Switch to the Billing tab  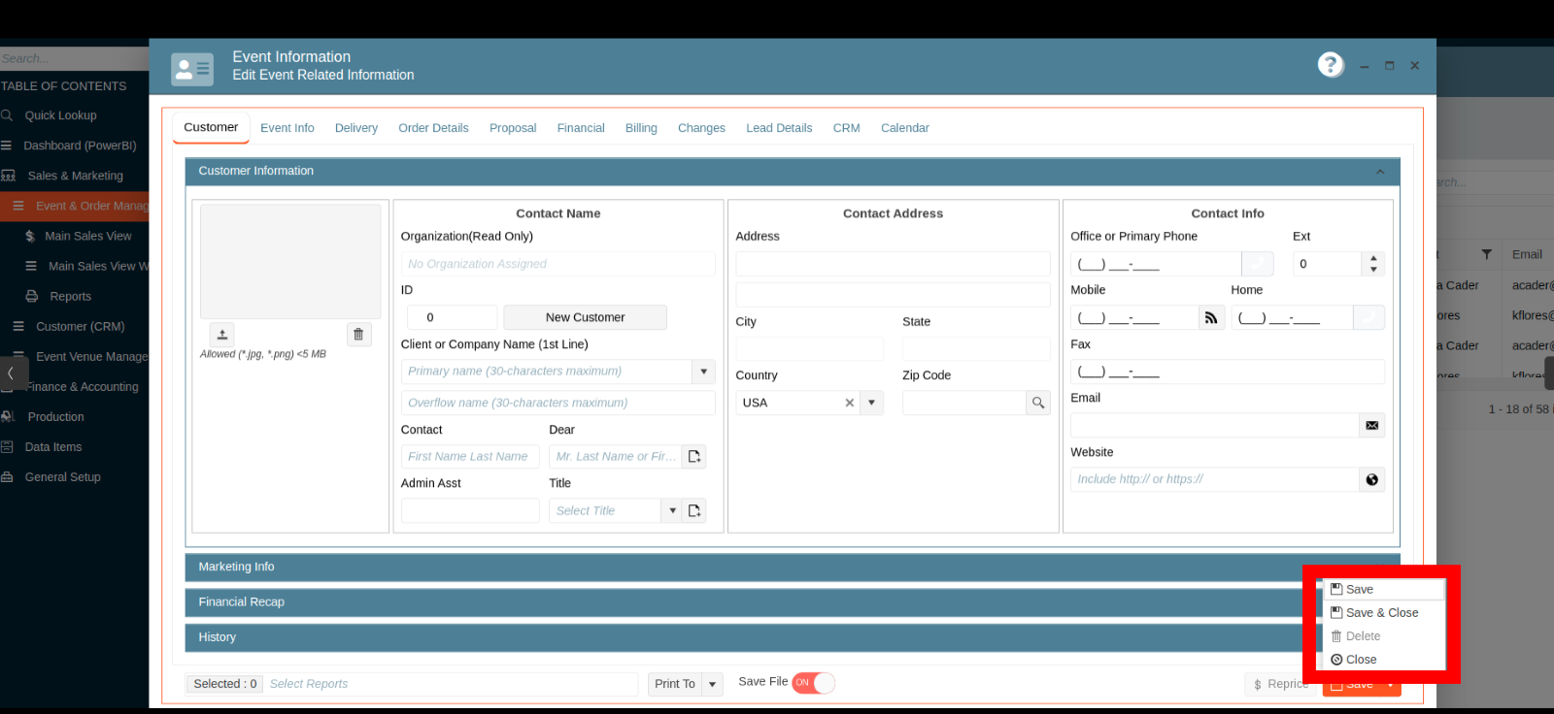click(641, 128)
